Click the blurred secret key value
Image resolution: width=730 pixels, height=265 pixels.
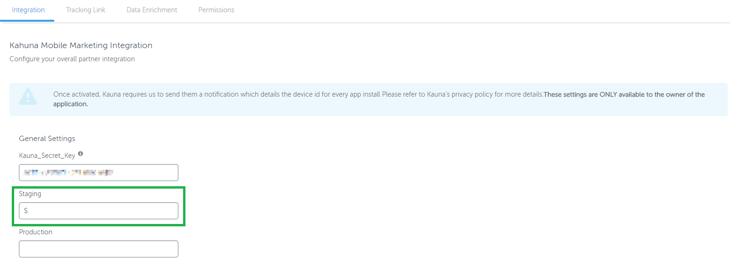(x=69, y=173)
